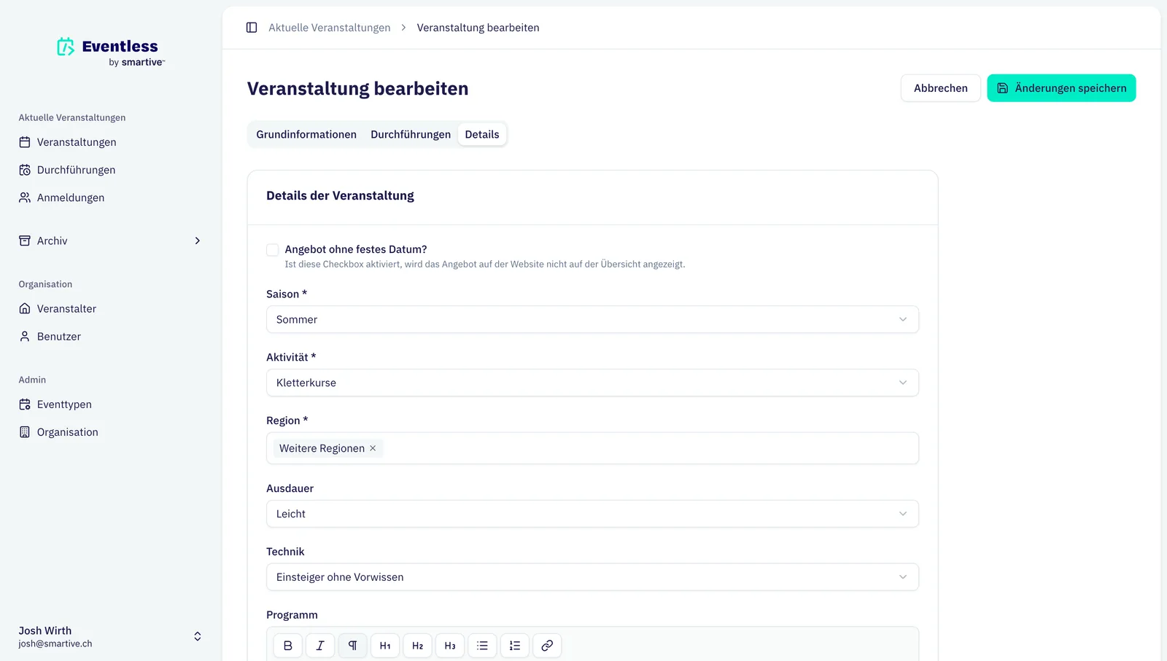Apply Heading 3 in Programm editor
Image resolution: width=1167 pixels, height=661 pixels.
point(450,646)
